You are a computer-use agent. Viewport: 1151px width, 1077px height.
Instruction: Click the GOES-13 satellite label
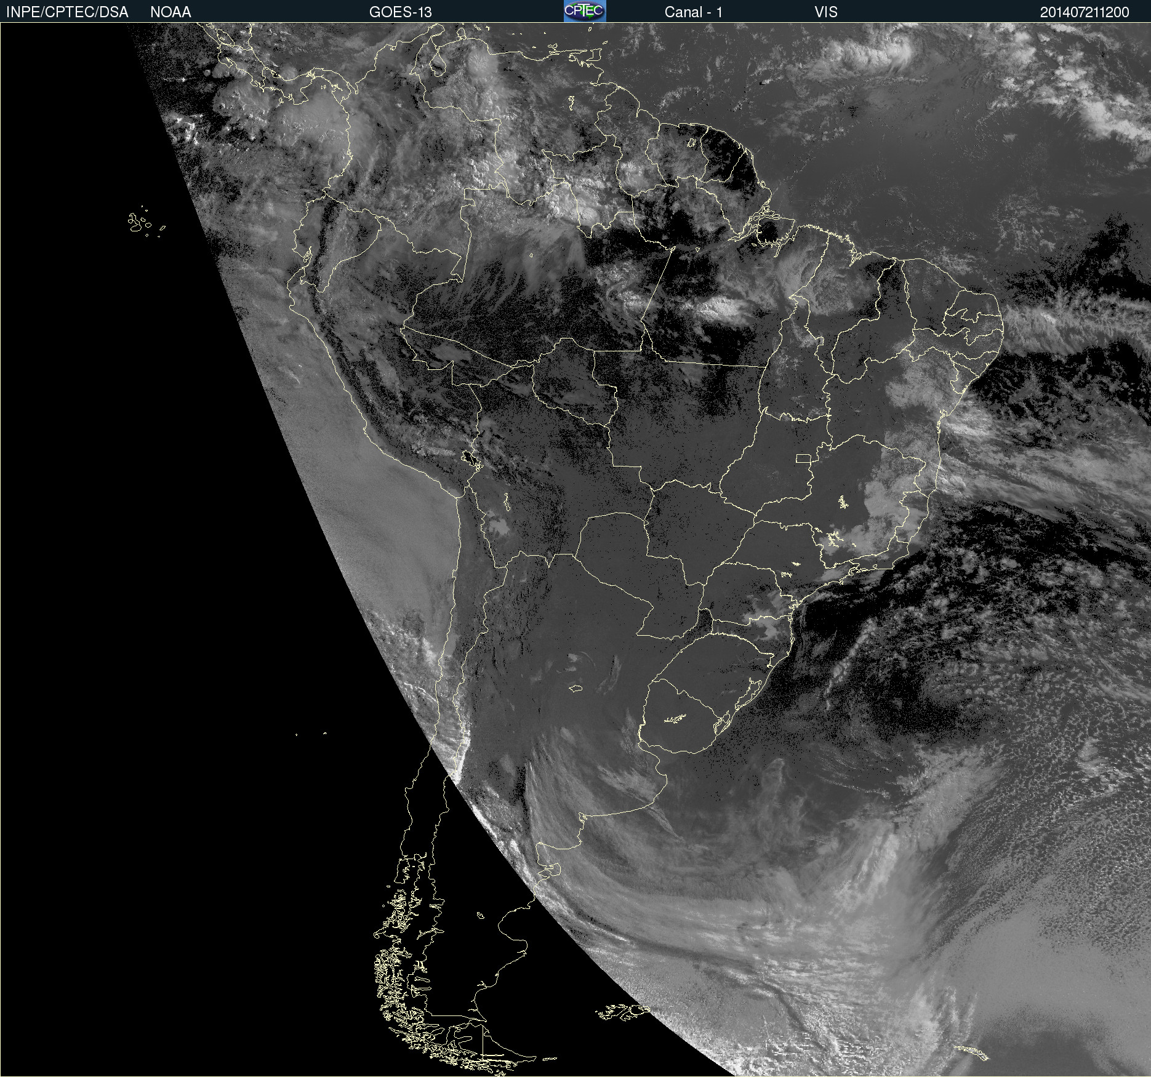click(400, 12)
